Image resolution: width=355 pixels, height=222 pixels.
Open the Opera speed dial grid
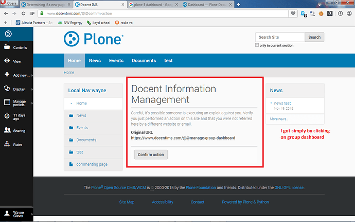point(32,13)
